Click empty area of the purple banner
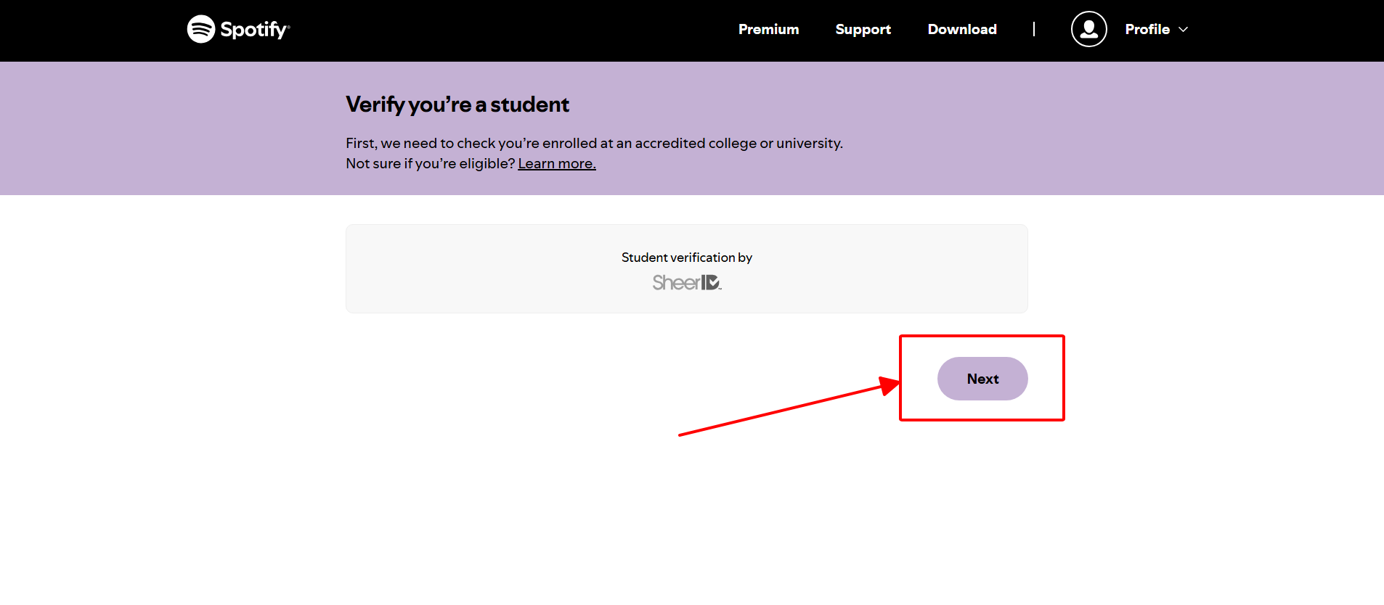The image size is (1384, 605). coord(1089,131)
